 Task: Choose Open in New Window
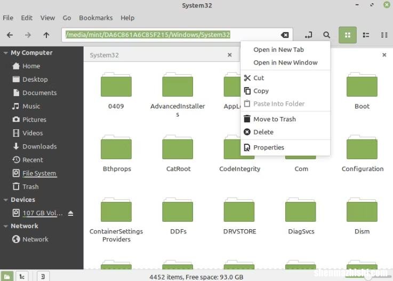(x=285, y=63)
